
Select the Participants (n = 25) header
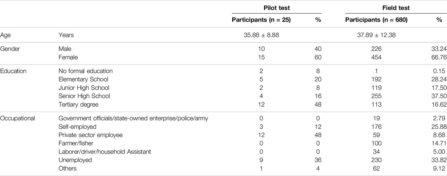pos(261,20)
